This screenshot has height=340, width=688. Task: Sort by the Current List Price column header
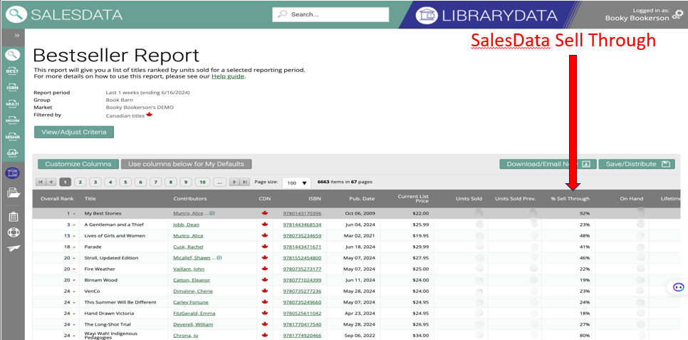point(413,199)
